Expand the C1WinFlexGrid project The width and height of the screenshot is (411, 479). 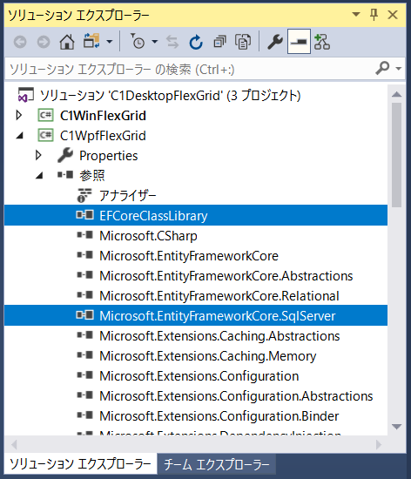coord(19,116)
